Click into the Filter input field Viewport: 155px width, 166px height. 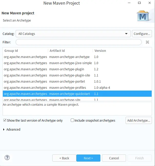pyautogui.click(x=79, y=42)
